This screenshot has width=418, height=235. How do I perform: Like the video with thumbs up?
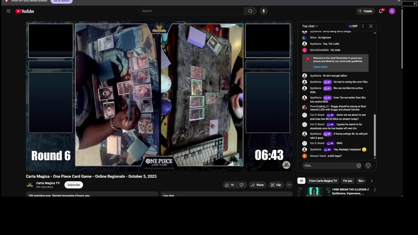(x=229, y=185)
